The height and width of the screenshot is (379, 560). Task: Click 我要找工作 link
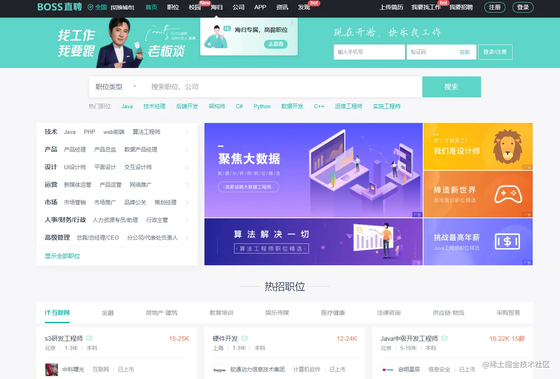coord(426,7)
